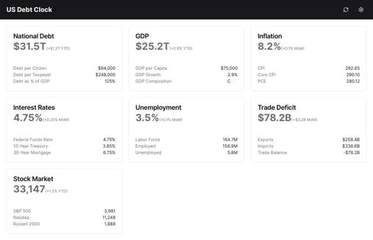
Task: Click the Trade Deficit card heading
Action: [277, 108]
